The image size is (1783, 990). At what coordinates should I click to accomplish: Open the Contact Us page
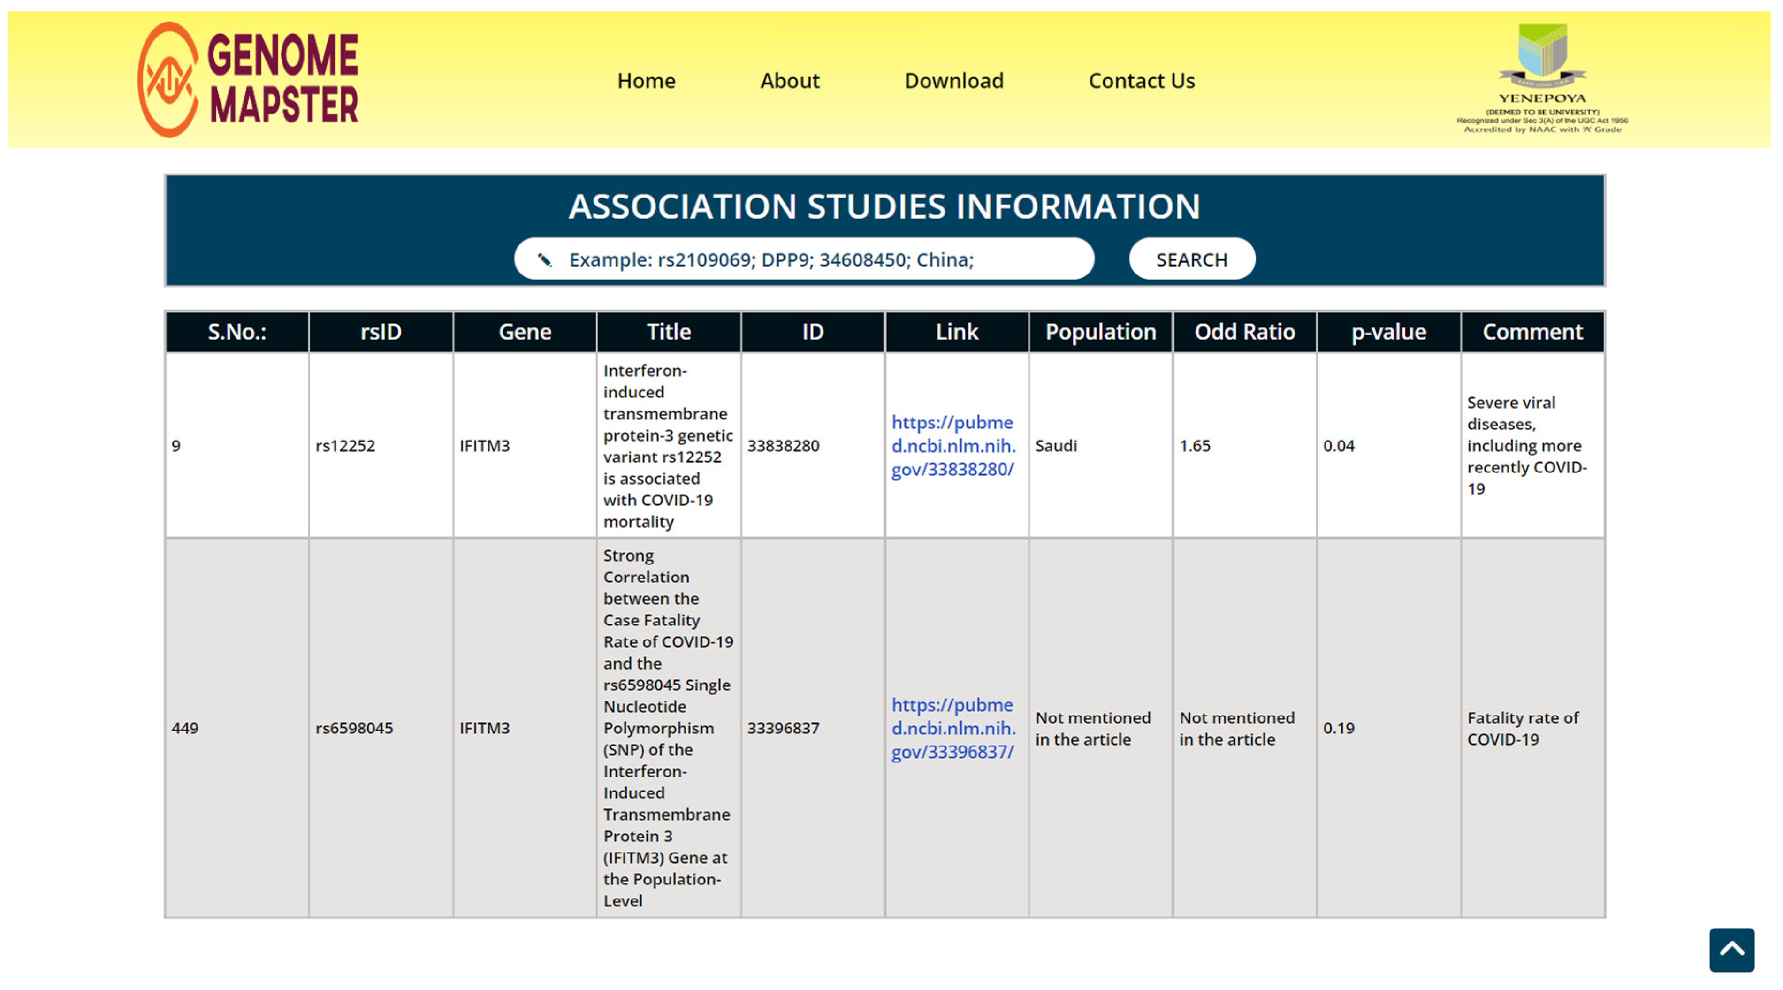click(x=1141, y=81)
